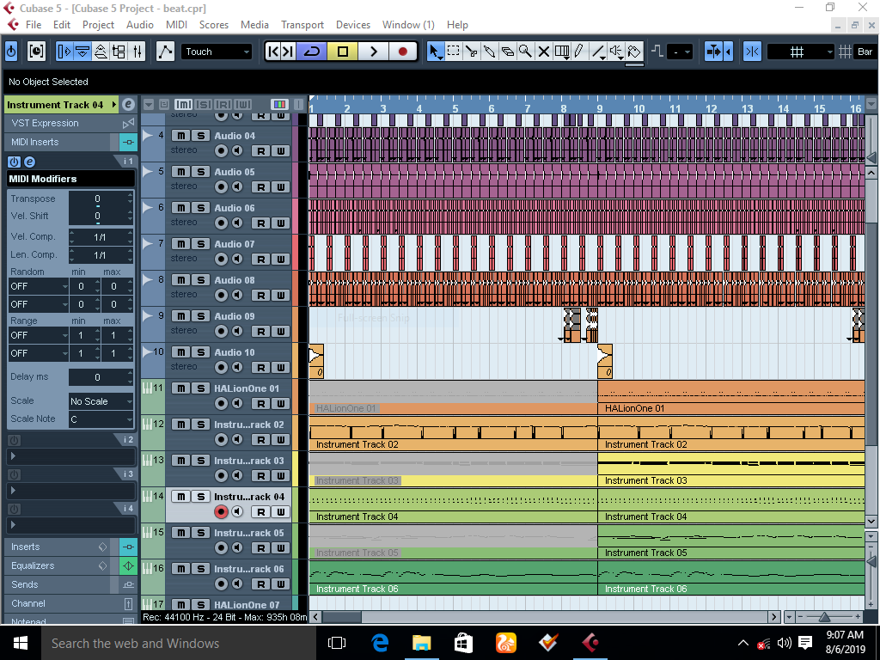Click the Stop transport button

coord(342,52)
